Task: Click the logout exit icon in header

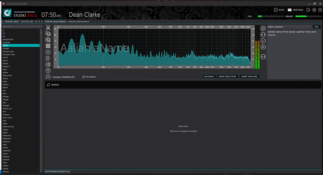Action: [308, 10]
